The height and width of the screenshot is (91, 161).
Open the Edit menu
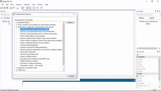click(7, 5)
